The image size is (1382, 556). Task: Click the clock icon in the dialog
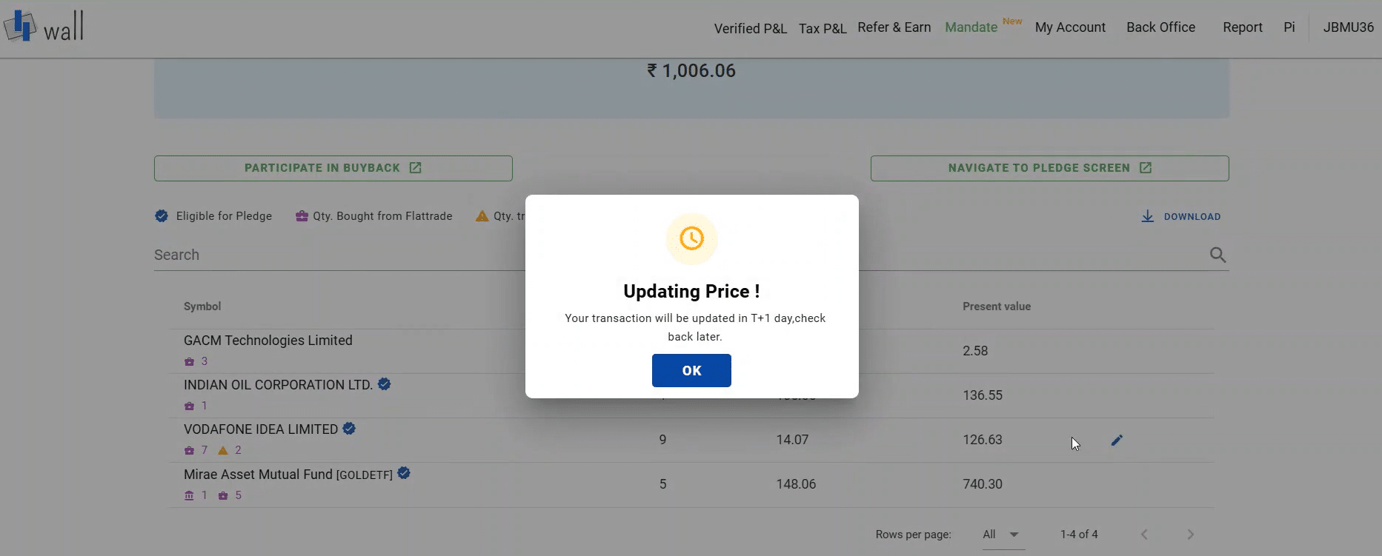691,238
